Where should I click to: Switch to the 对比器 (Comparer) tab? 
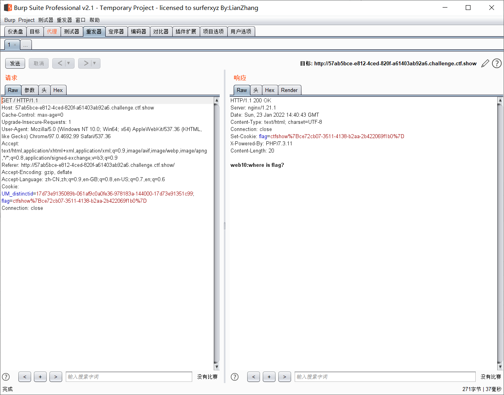click(x=161, y=31)
